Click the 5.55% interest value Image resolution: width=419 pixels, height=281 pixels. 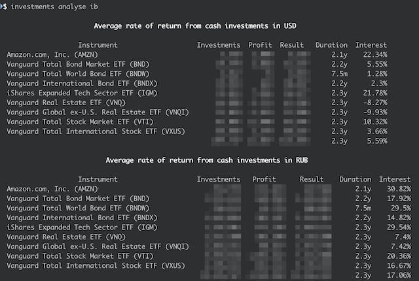pos(377,64)
